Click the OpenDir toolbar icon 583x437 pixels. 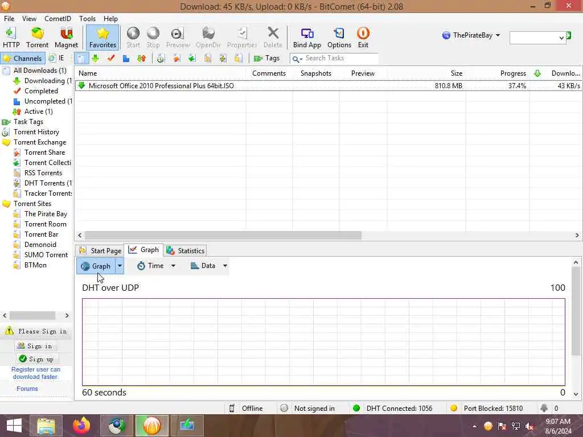pos(208,38)
